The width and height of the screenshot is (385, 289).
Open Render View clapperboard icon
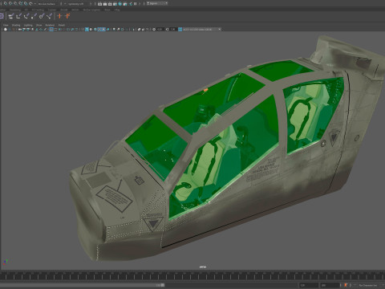click(99, 4)
